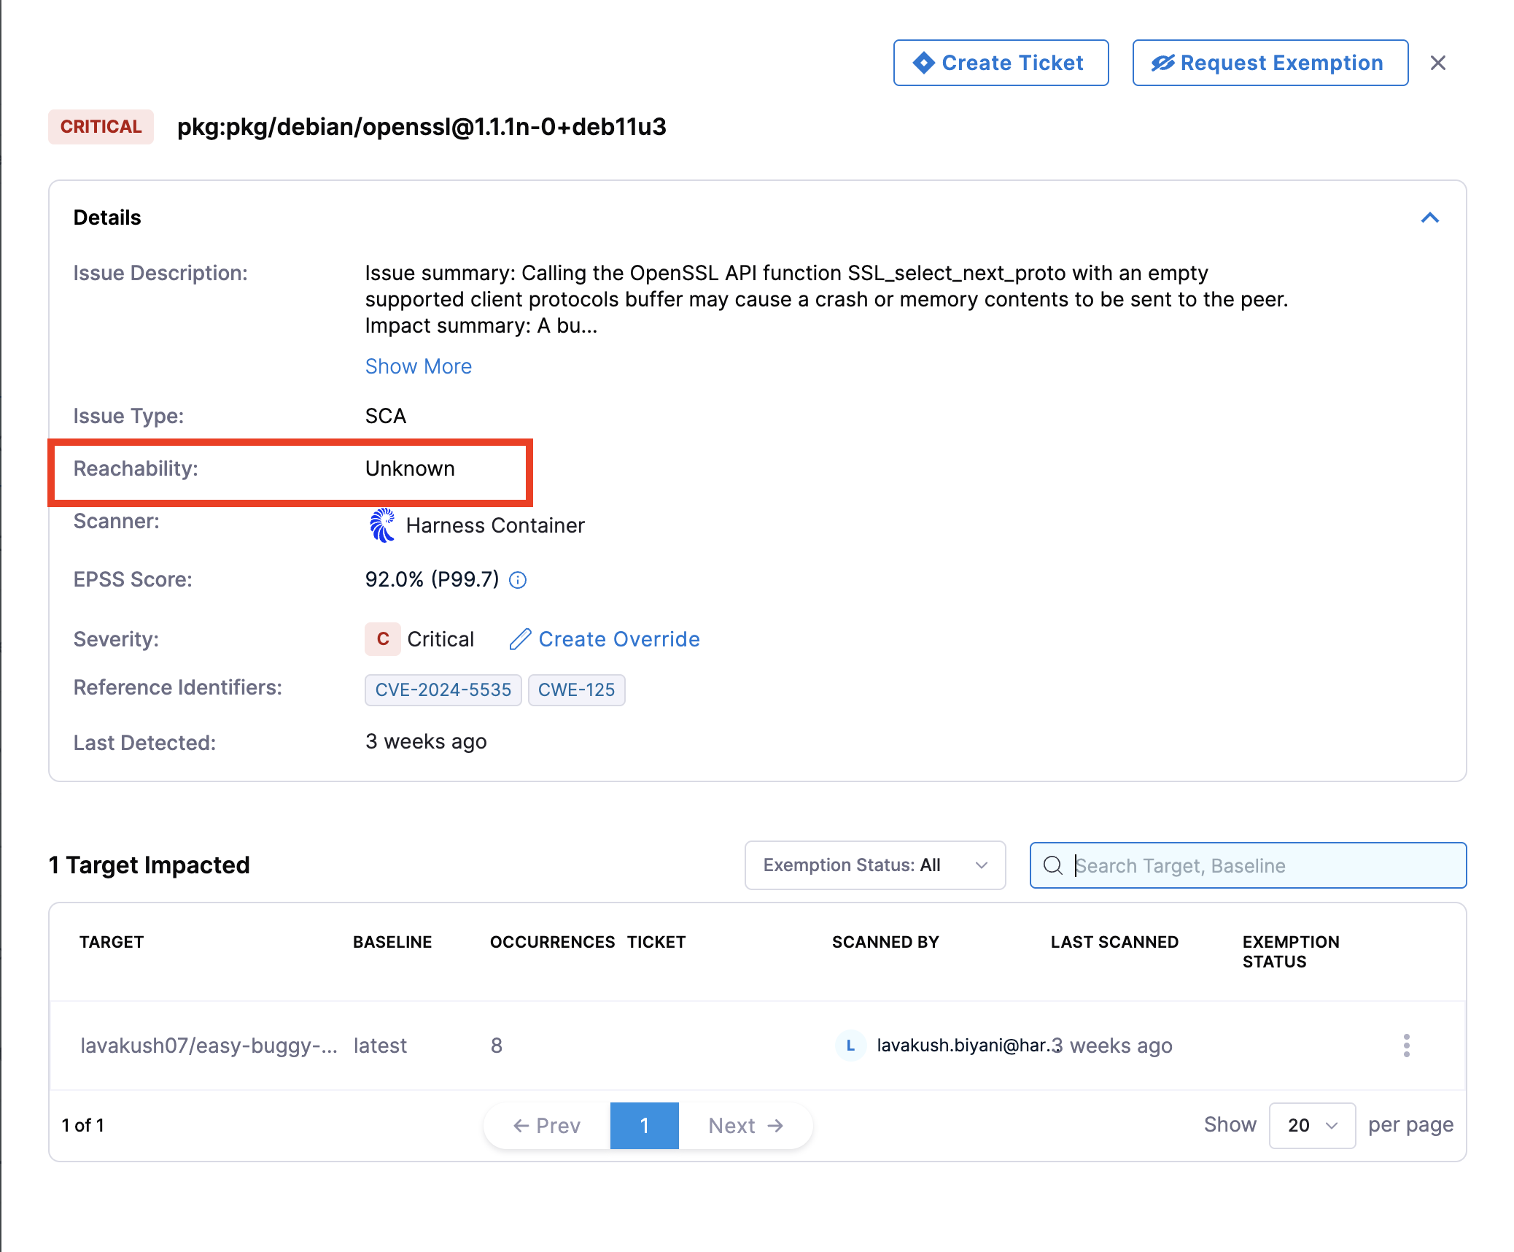Open the lavakush07/easy-buggy target row
The image size is (1514, 1252).
[208, 1046]
